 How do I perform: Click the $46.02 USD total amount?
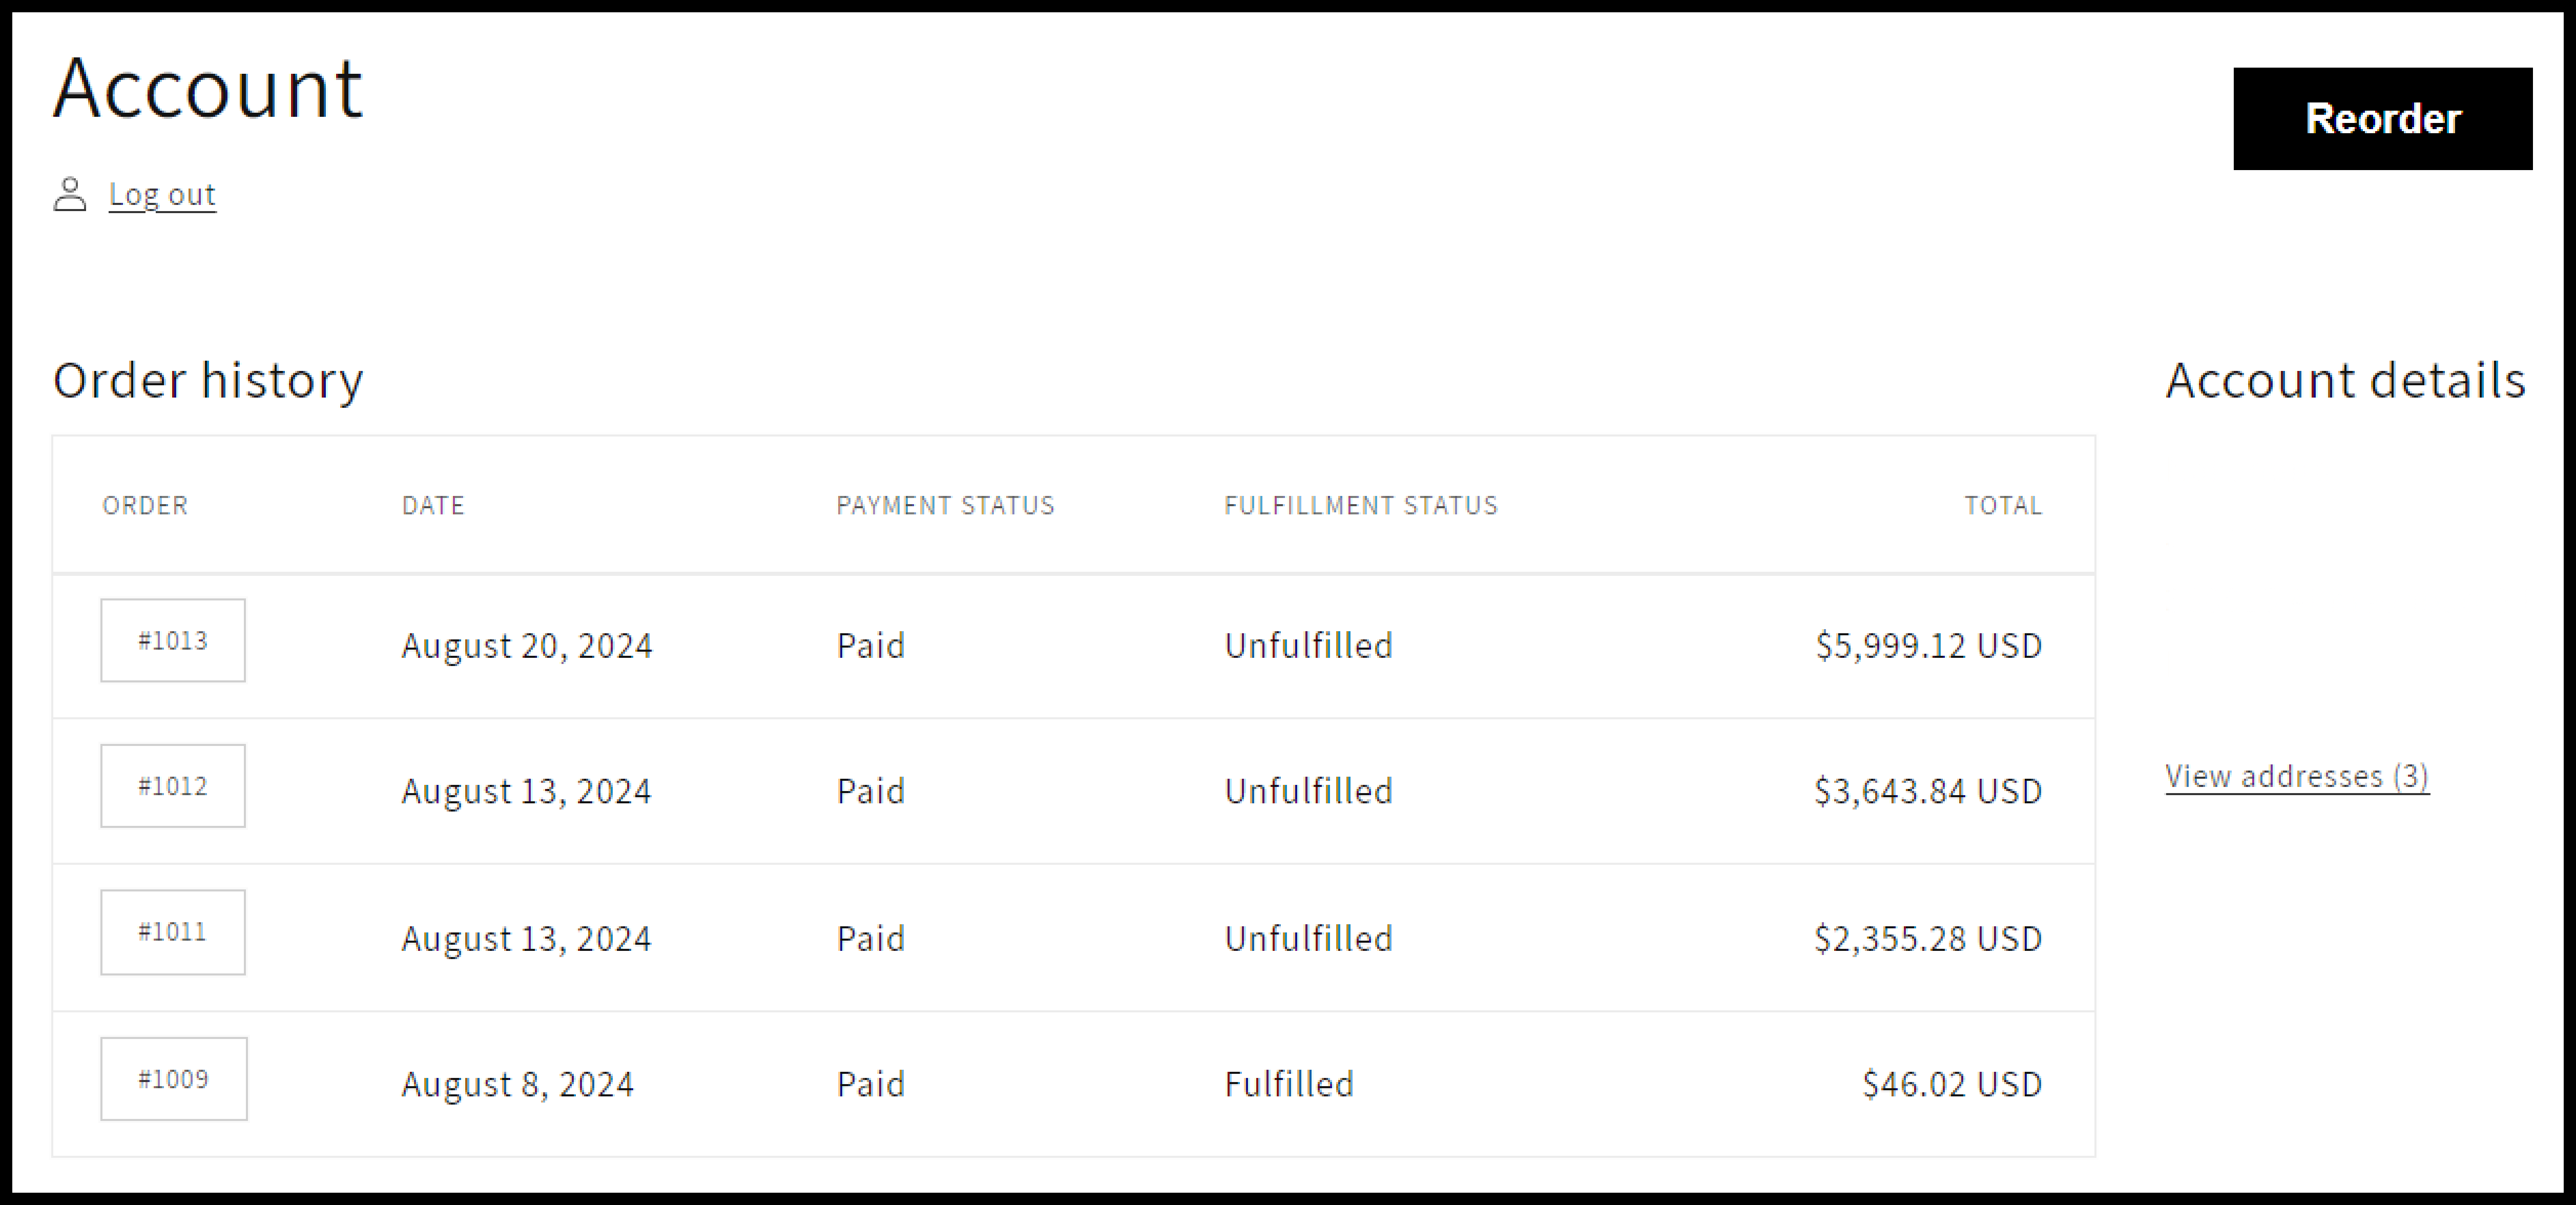pos(1951,1084)
